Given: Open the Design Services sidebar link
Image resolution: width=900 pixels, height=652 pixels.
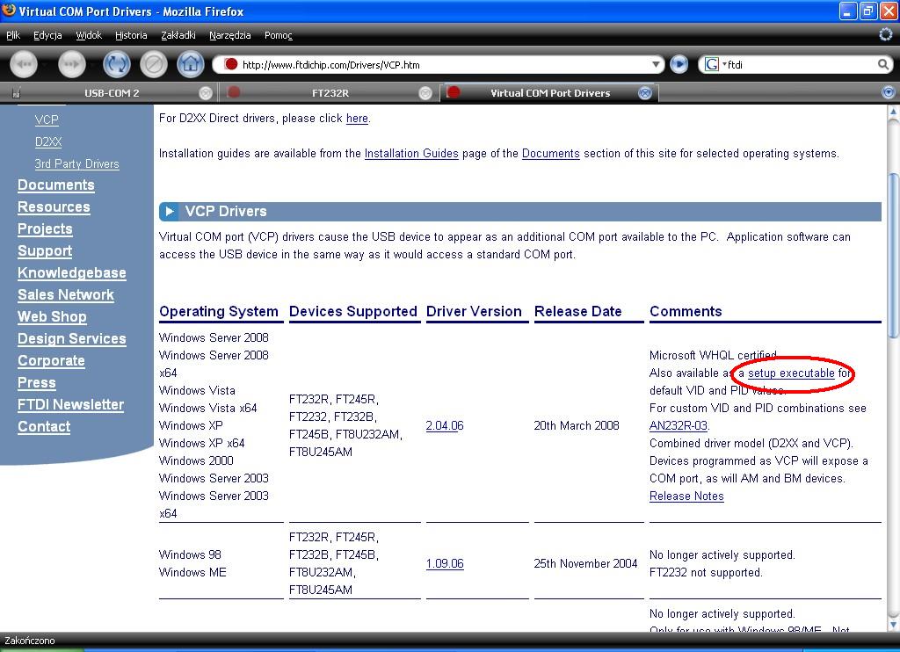Looking at the screenshot, I should 72,338.
